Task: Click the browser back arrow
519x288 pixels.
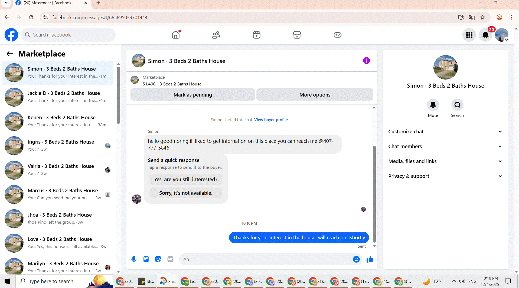Action: pyautogui.click(x=7, y=17)
